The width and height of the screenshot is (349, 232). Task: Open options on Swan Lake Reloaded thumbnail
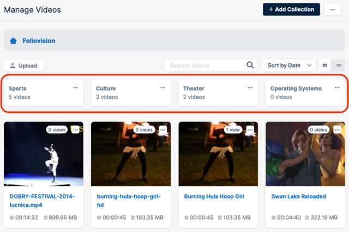tap(337, 130)
